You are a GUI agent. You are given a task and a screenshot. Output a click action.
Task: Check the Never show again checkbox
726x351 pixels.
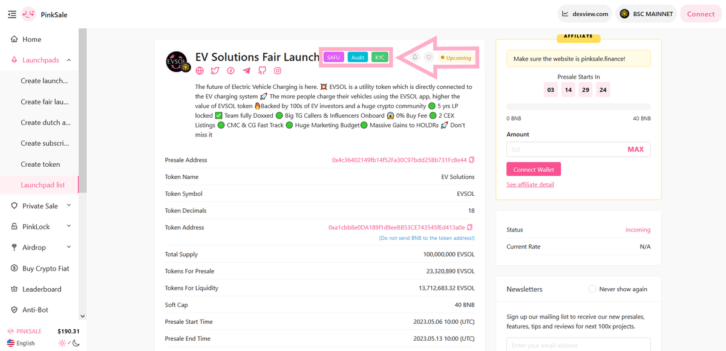click(592, 289)
